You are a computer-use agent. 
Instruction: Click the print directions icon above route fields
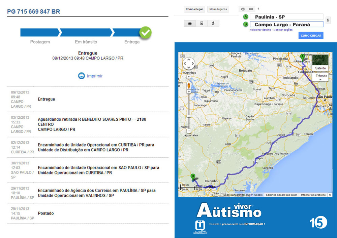(243, 9)
